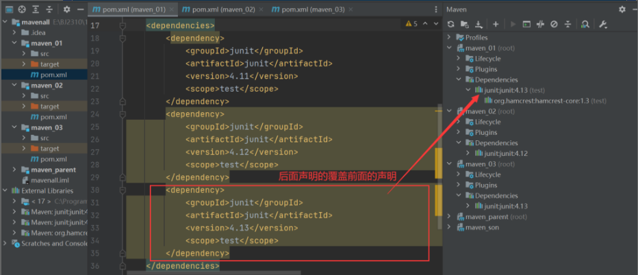Image resolution: width=638 pixels, height=275 pixels.
Task: Expand the maven_parent module folder
Action: [x=14, y=170]
